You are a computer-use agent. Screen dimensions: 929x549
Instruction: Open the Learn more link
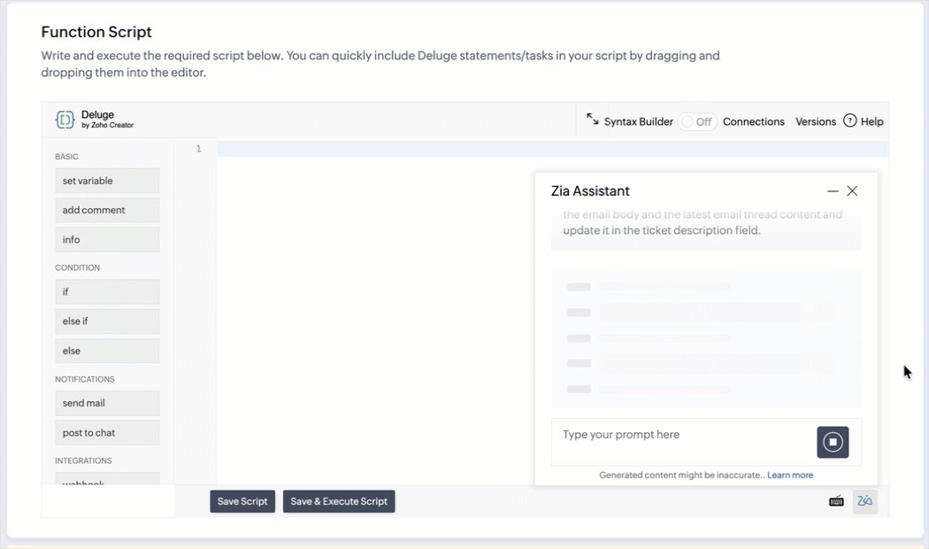789,476
